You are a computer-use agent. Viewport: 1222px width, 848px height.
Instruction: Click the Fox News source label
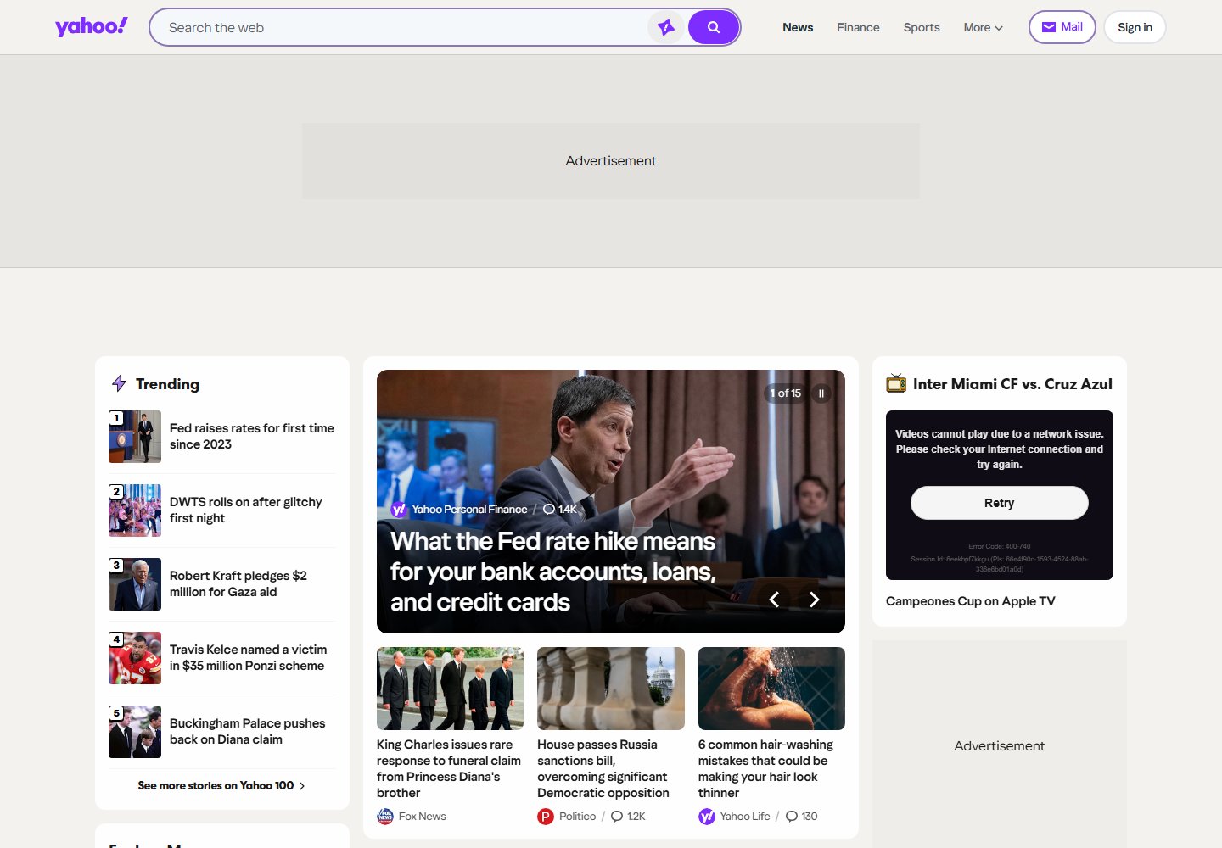(x=422, y=817)
